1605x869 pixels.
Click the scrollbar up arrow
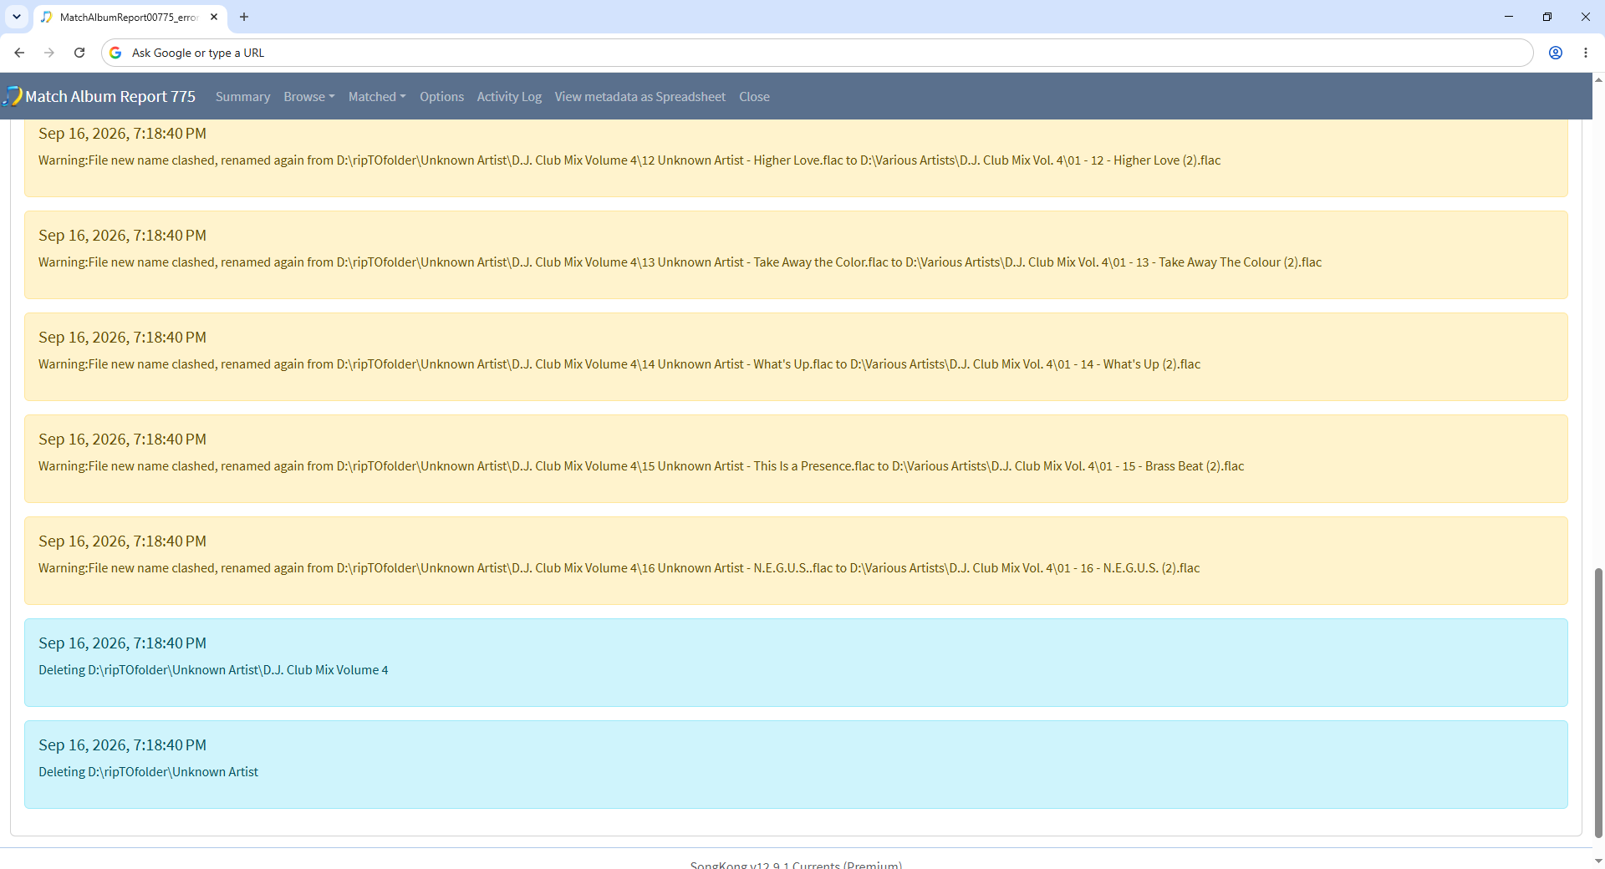(x=1598, y=80)
